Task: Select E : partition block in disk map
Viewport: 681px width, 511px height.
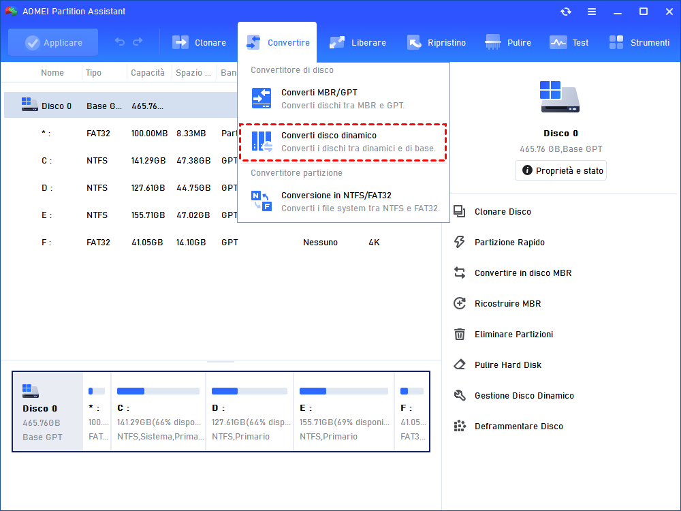Action: pyautogui.click(x=344, y=412)
